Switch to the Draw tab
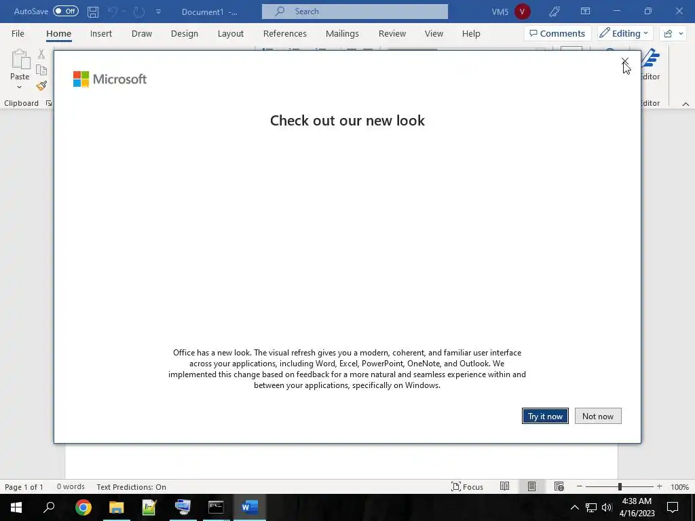 click(142, 34)
